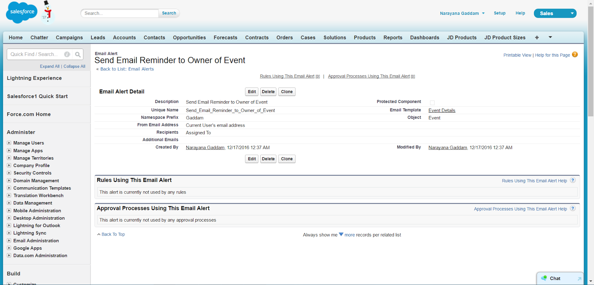This screenshot has width=594, height=285.
Task: Toggle the Protected Component checkbox
Action: pyautogui.click(x=432, y=103)
